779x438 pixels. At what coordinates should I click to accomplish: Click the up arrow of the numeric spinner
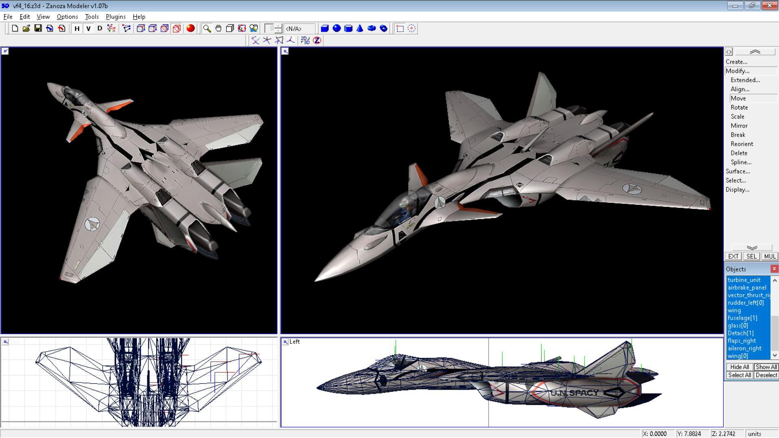point(278,26)
